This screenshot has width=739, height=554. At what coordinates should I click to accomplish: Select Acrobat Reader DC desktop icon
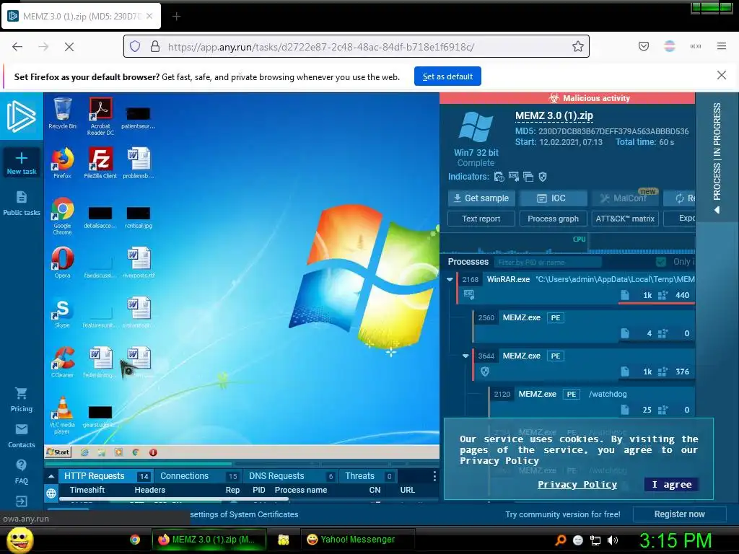pos(100,116)
